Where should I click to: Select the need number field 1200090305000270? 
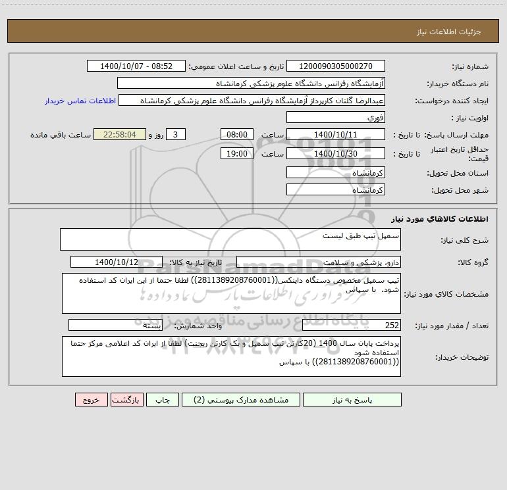(x=336, y=66)
